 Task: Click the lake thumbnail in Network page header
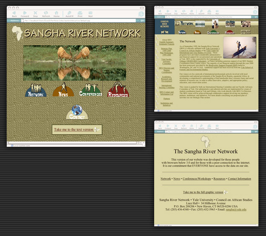(200, 23)
